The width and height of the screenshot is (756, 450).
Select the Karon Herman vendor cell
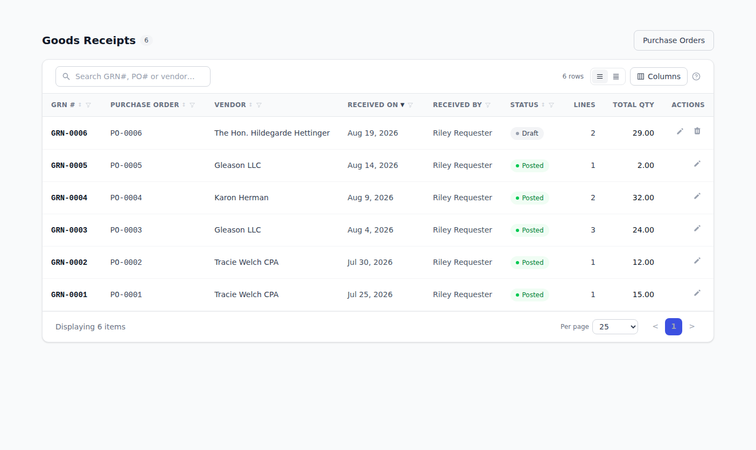[241, 198]
